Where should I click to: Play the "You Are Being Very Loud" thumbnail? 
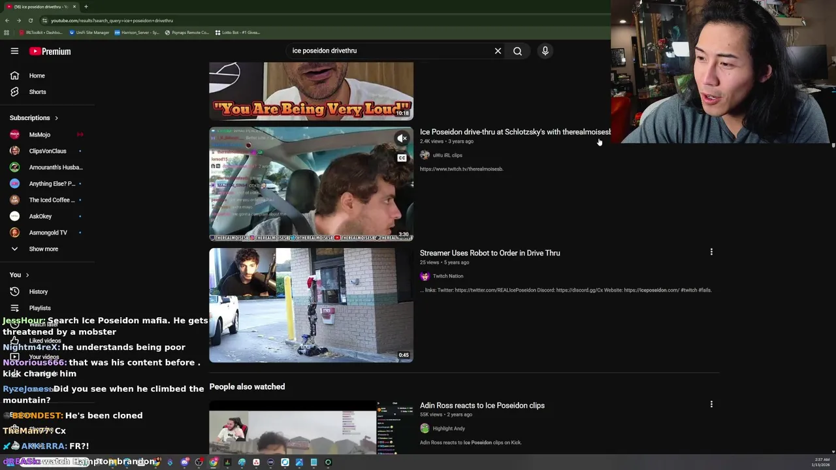tap(311, 91)
